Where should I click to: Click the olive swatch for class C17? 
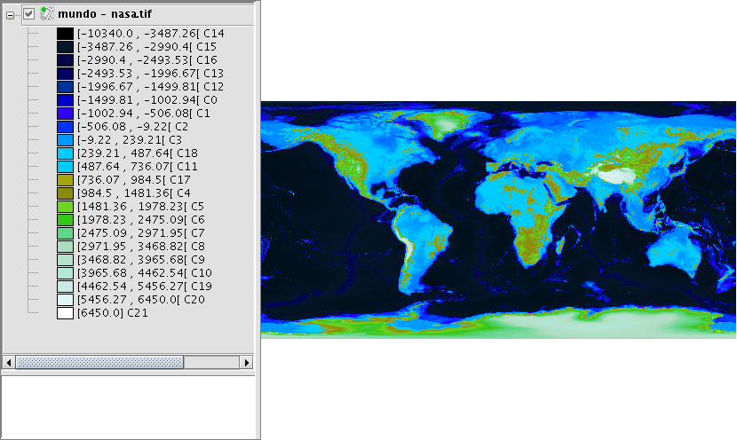pyautogui.click(x=66, y=180)
